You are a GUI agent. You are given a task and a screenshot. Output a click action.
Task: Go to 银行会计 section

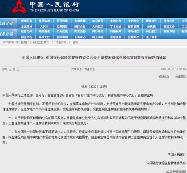coord(169,21)
